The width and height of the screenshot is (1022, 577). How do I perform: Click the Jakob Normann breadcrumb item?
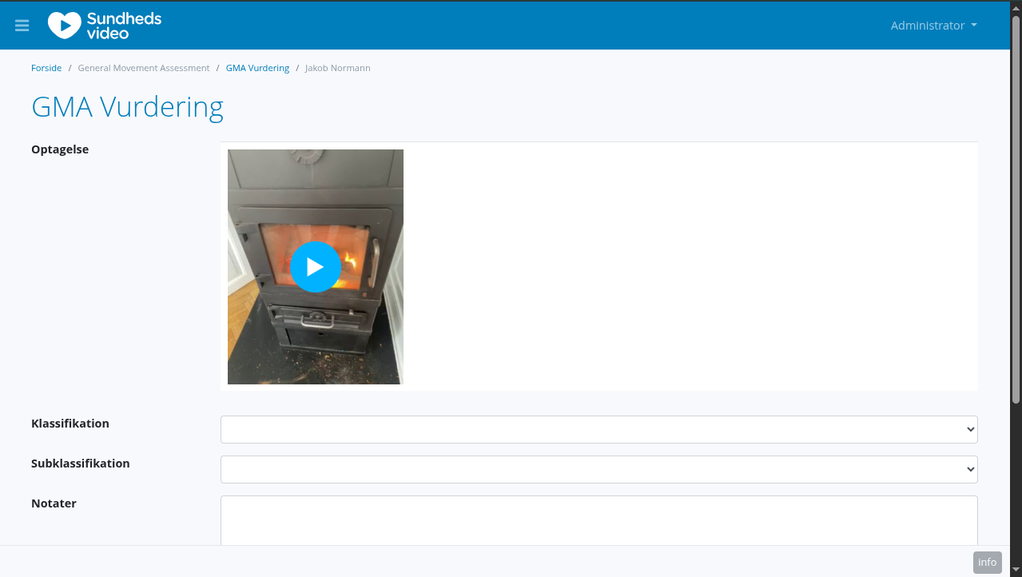click(338, 68)
